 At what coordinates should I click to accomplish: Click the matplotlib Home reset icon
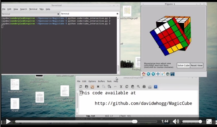tap(144, 74)
